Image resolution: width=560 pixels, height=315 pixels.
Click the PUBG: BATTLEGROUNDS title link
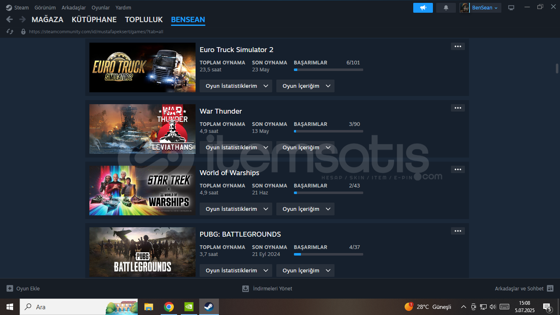(240, 234)
